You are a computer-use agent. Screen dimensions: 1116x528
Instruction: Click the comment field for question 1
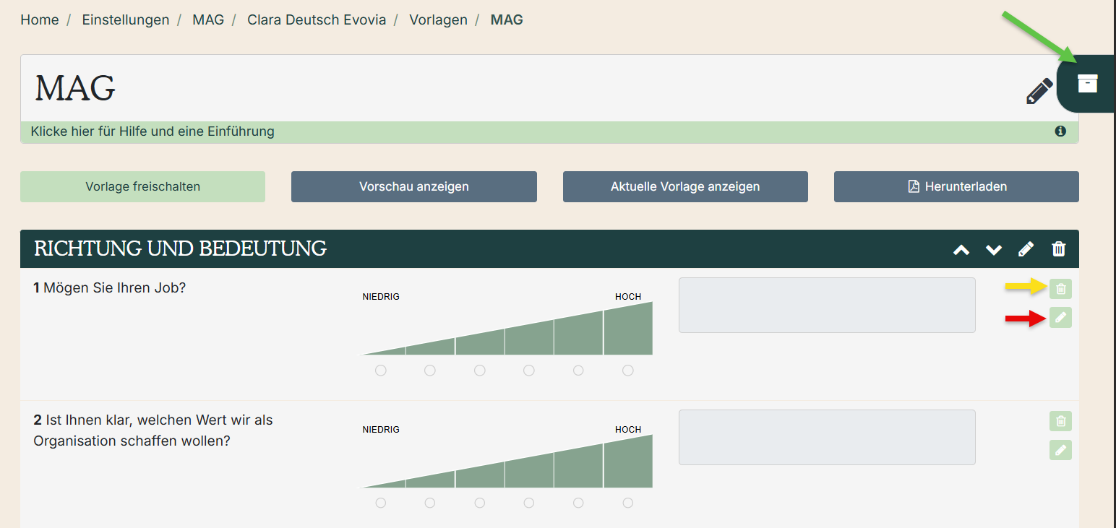point(827,305)
